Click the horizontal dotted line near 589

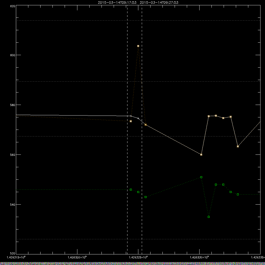point(138,81)
